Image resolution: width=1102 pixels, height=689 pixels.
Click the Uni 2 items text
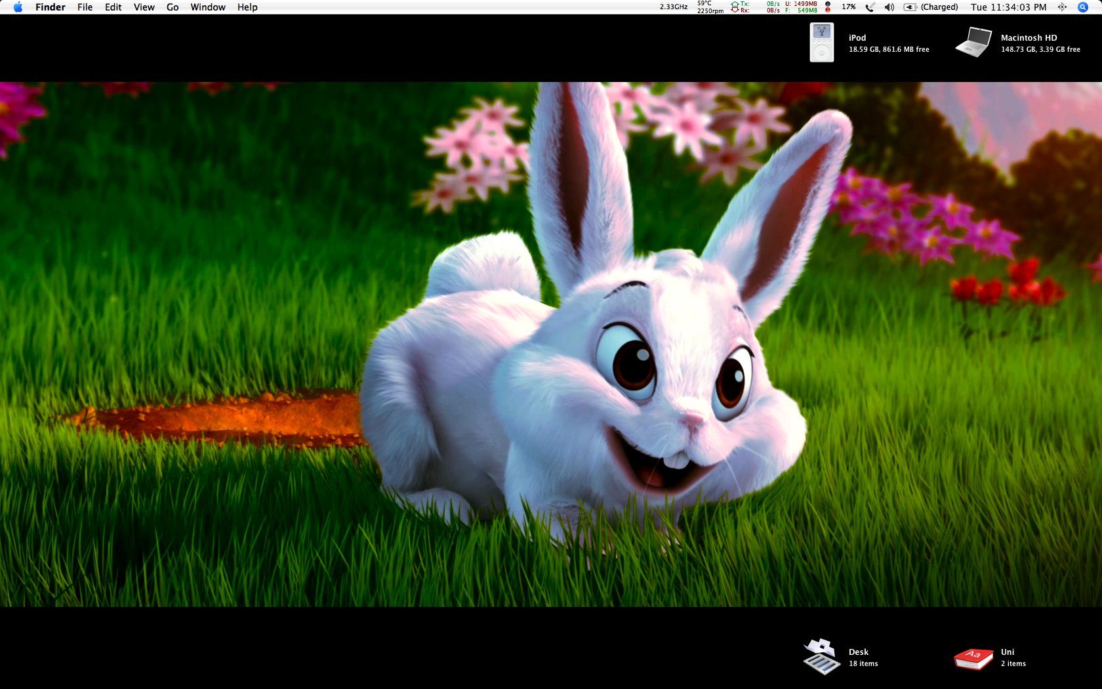[x=1013, y=663]
